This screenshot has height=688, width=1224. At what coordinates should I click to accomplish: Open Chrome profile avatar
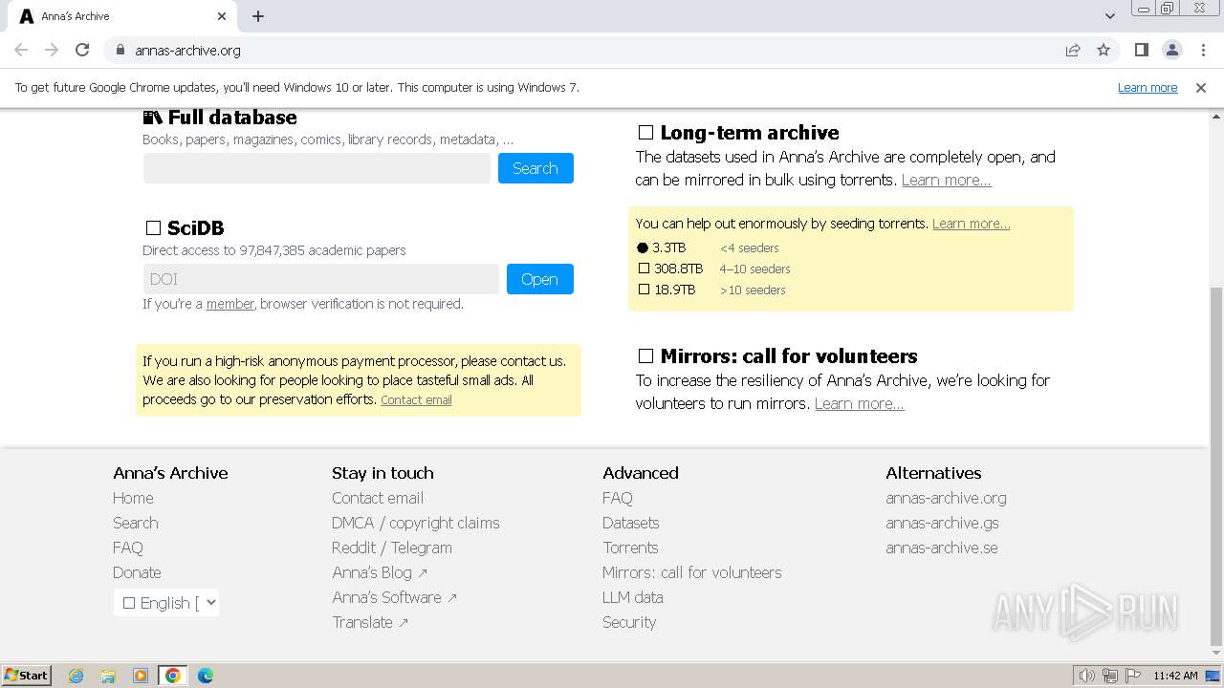1172,50
